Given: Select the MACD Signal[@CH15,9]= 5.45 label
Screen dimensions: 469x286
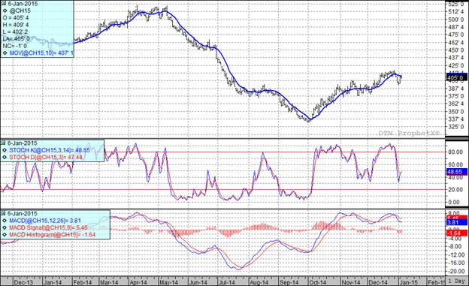Looking at the screenshot, I should point(48,227).
